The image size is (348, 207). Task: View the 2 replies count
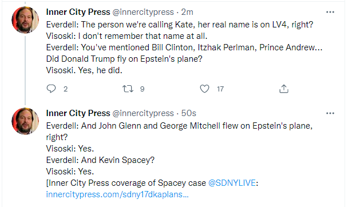tap(65, 89)
